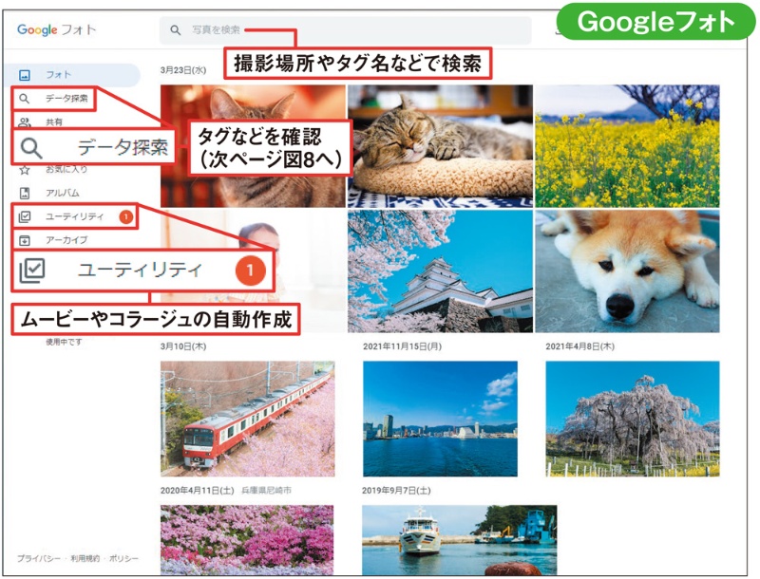The height and width of the screenshot is (579, 760).
Task: Open the アーカイブ archive icon
Action: [x=27, y=238]
